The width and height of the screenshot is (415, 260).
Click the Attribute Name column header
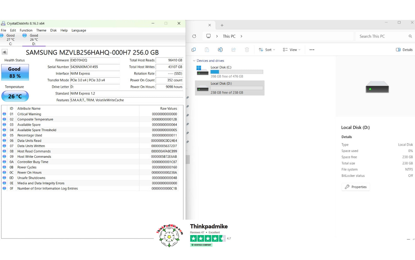pyautogui.click(x=29, y=109)
